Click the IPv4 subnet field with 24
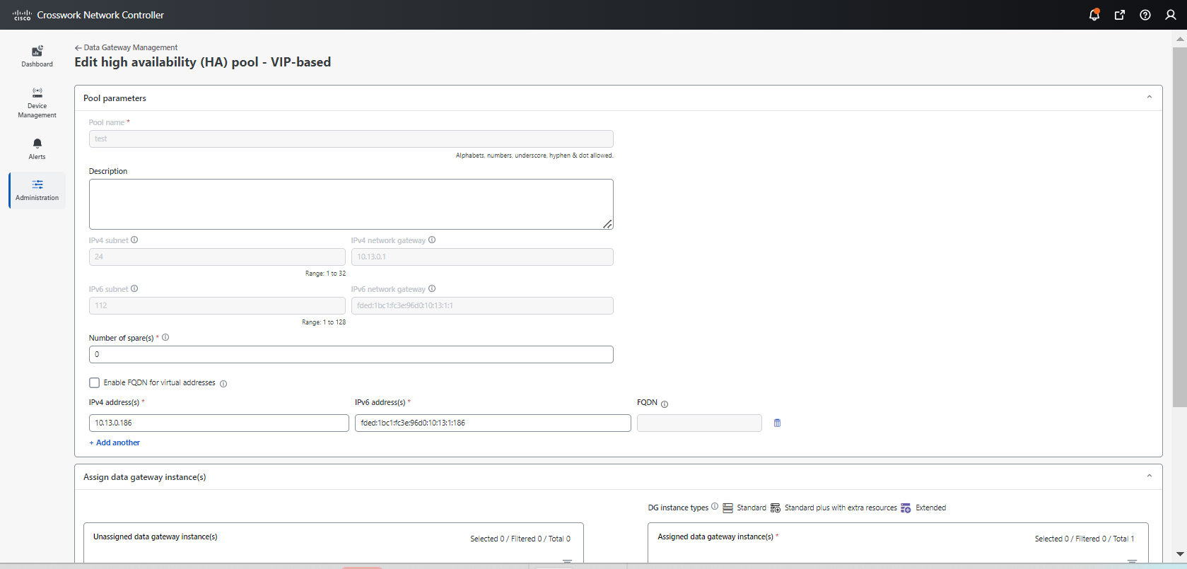Image resolution: width=1187 pixels, height=569 pixels. 217,257
